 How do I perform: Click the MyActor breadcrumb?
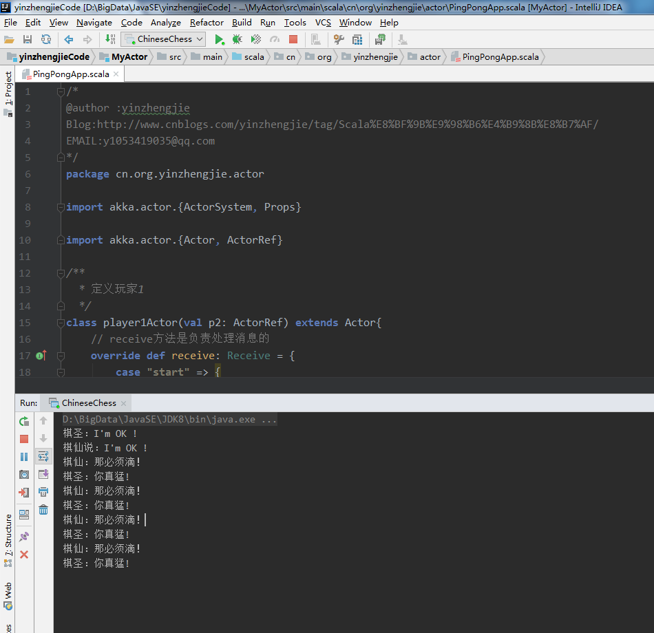click(124, 56)
